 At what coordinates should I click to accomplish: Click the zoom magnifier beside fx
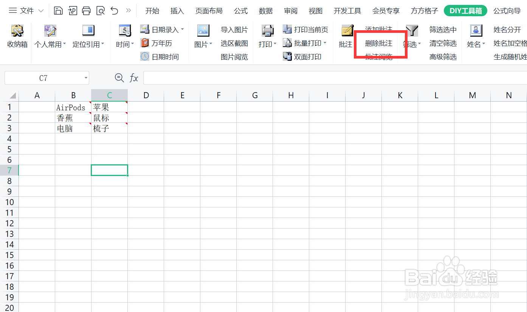coord(119,78)
